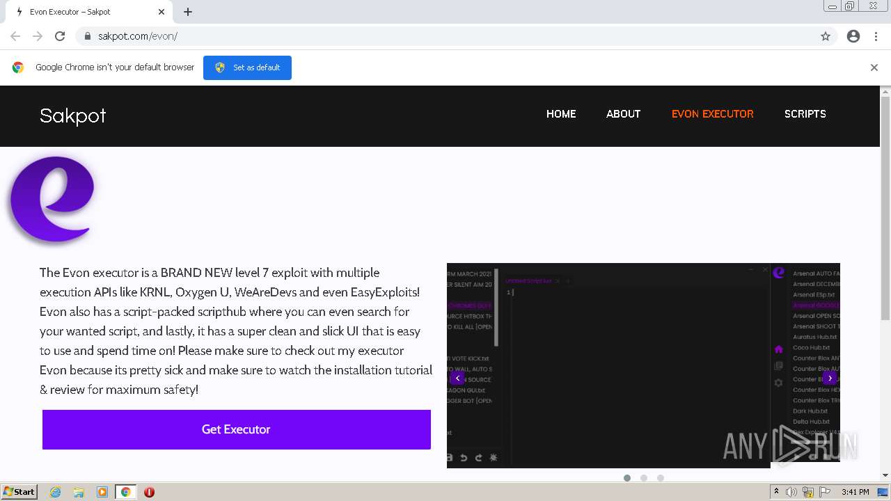This screenshot has height=501, width=891.
Task: Show hidden system tray icons
Action: pyautogui.click(x=776, y=492)
